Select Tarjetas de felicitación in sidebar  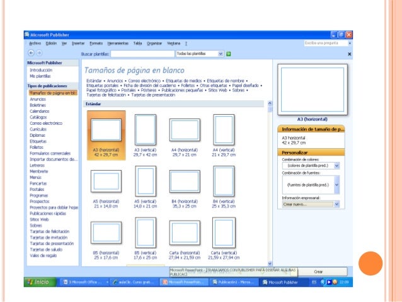50,231
